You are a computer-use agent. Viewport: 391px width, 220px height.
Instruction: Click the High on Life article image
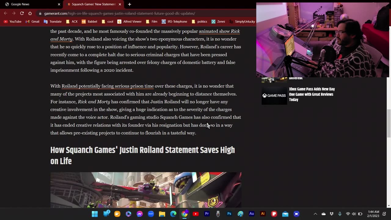[x=146, y=190]
